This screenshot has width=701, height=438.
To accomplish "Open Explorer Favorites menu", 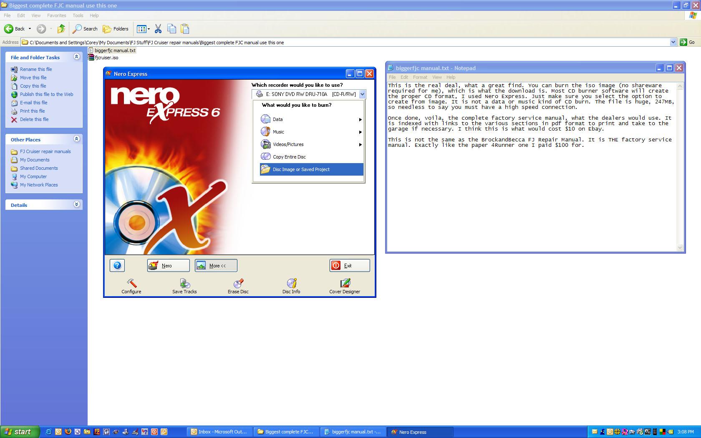I will coord(56,15).
